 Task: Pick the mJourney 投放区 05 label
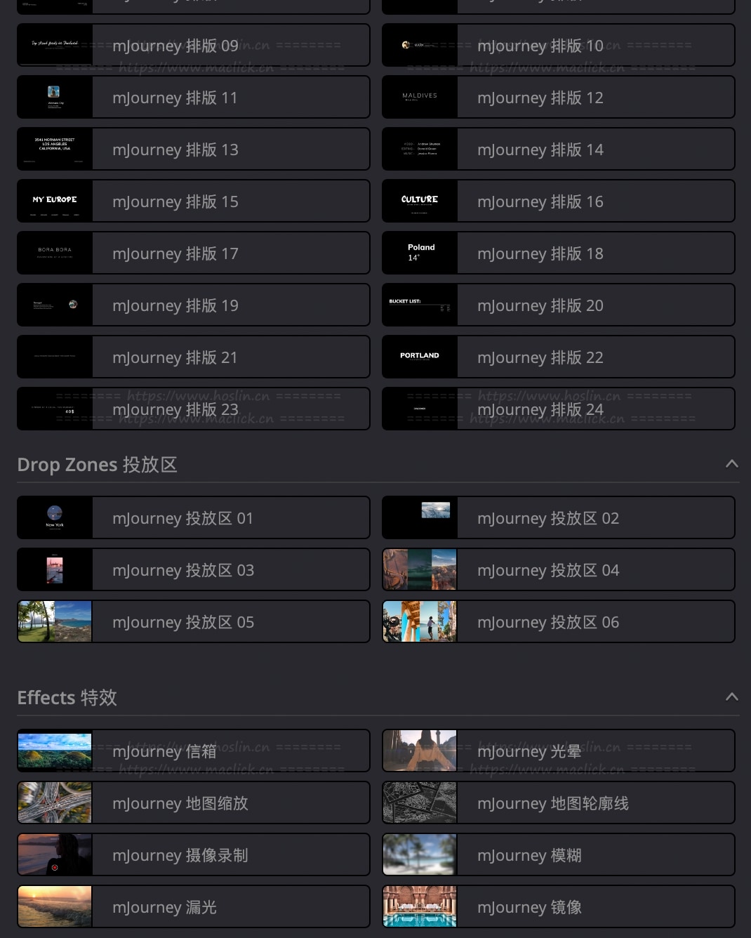tap(183, 622)
